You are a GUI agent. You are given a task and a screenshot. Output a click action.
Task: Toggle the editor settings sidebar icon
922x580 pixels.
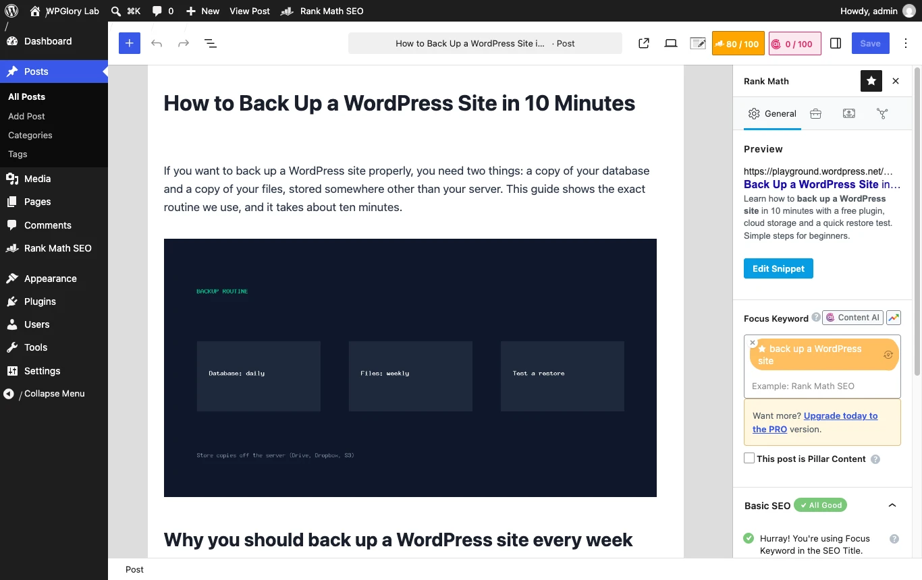pos(836,43)
